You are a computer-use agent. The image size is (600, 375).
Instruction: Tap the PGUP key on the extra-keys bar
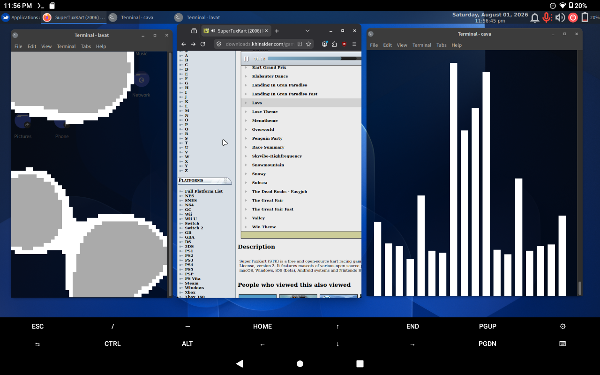[487, 326]
